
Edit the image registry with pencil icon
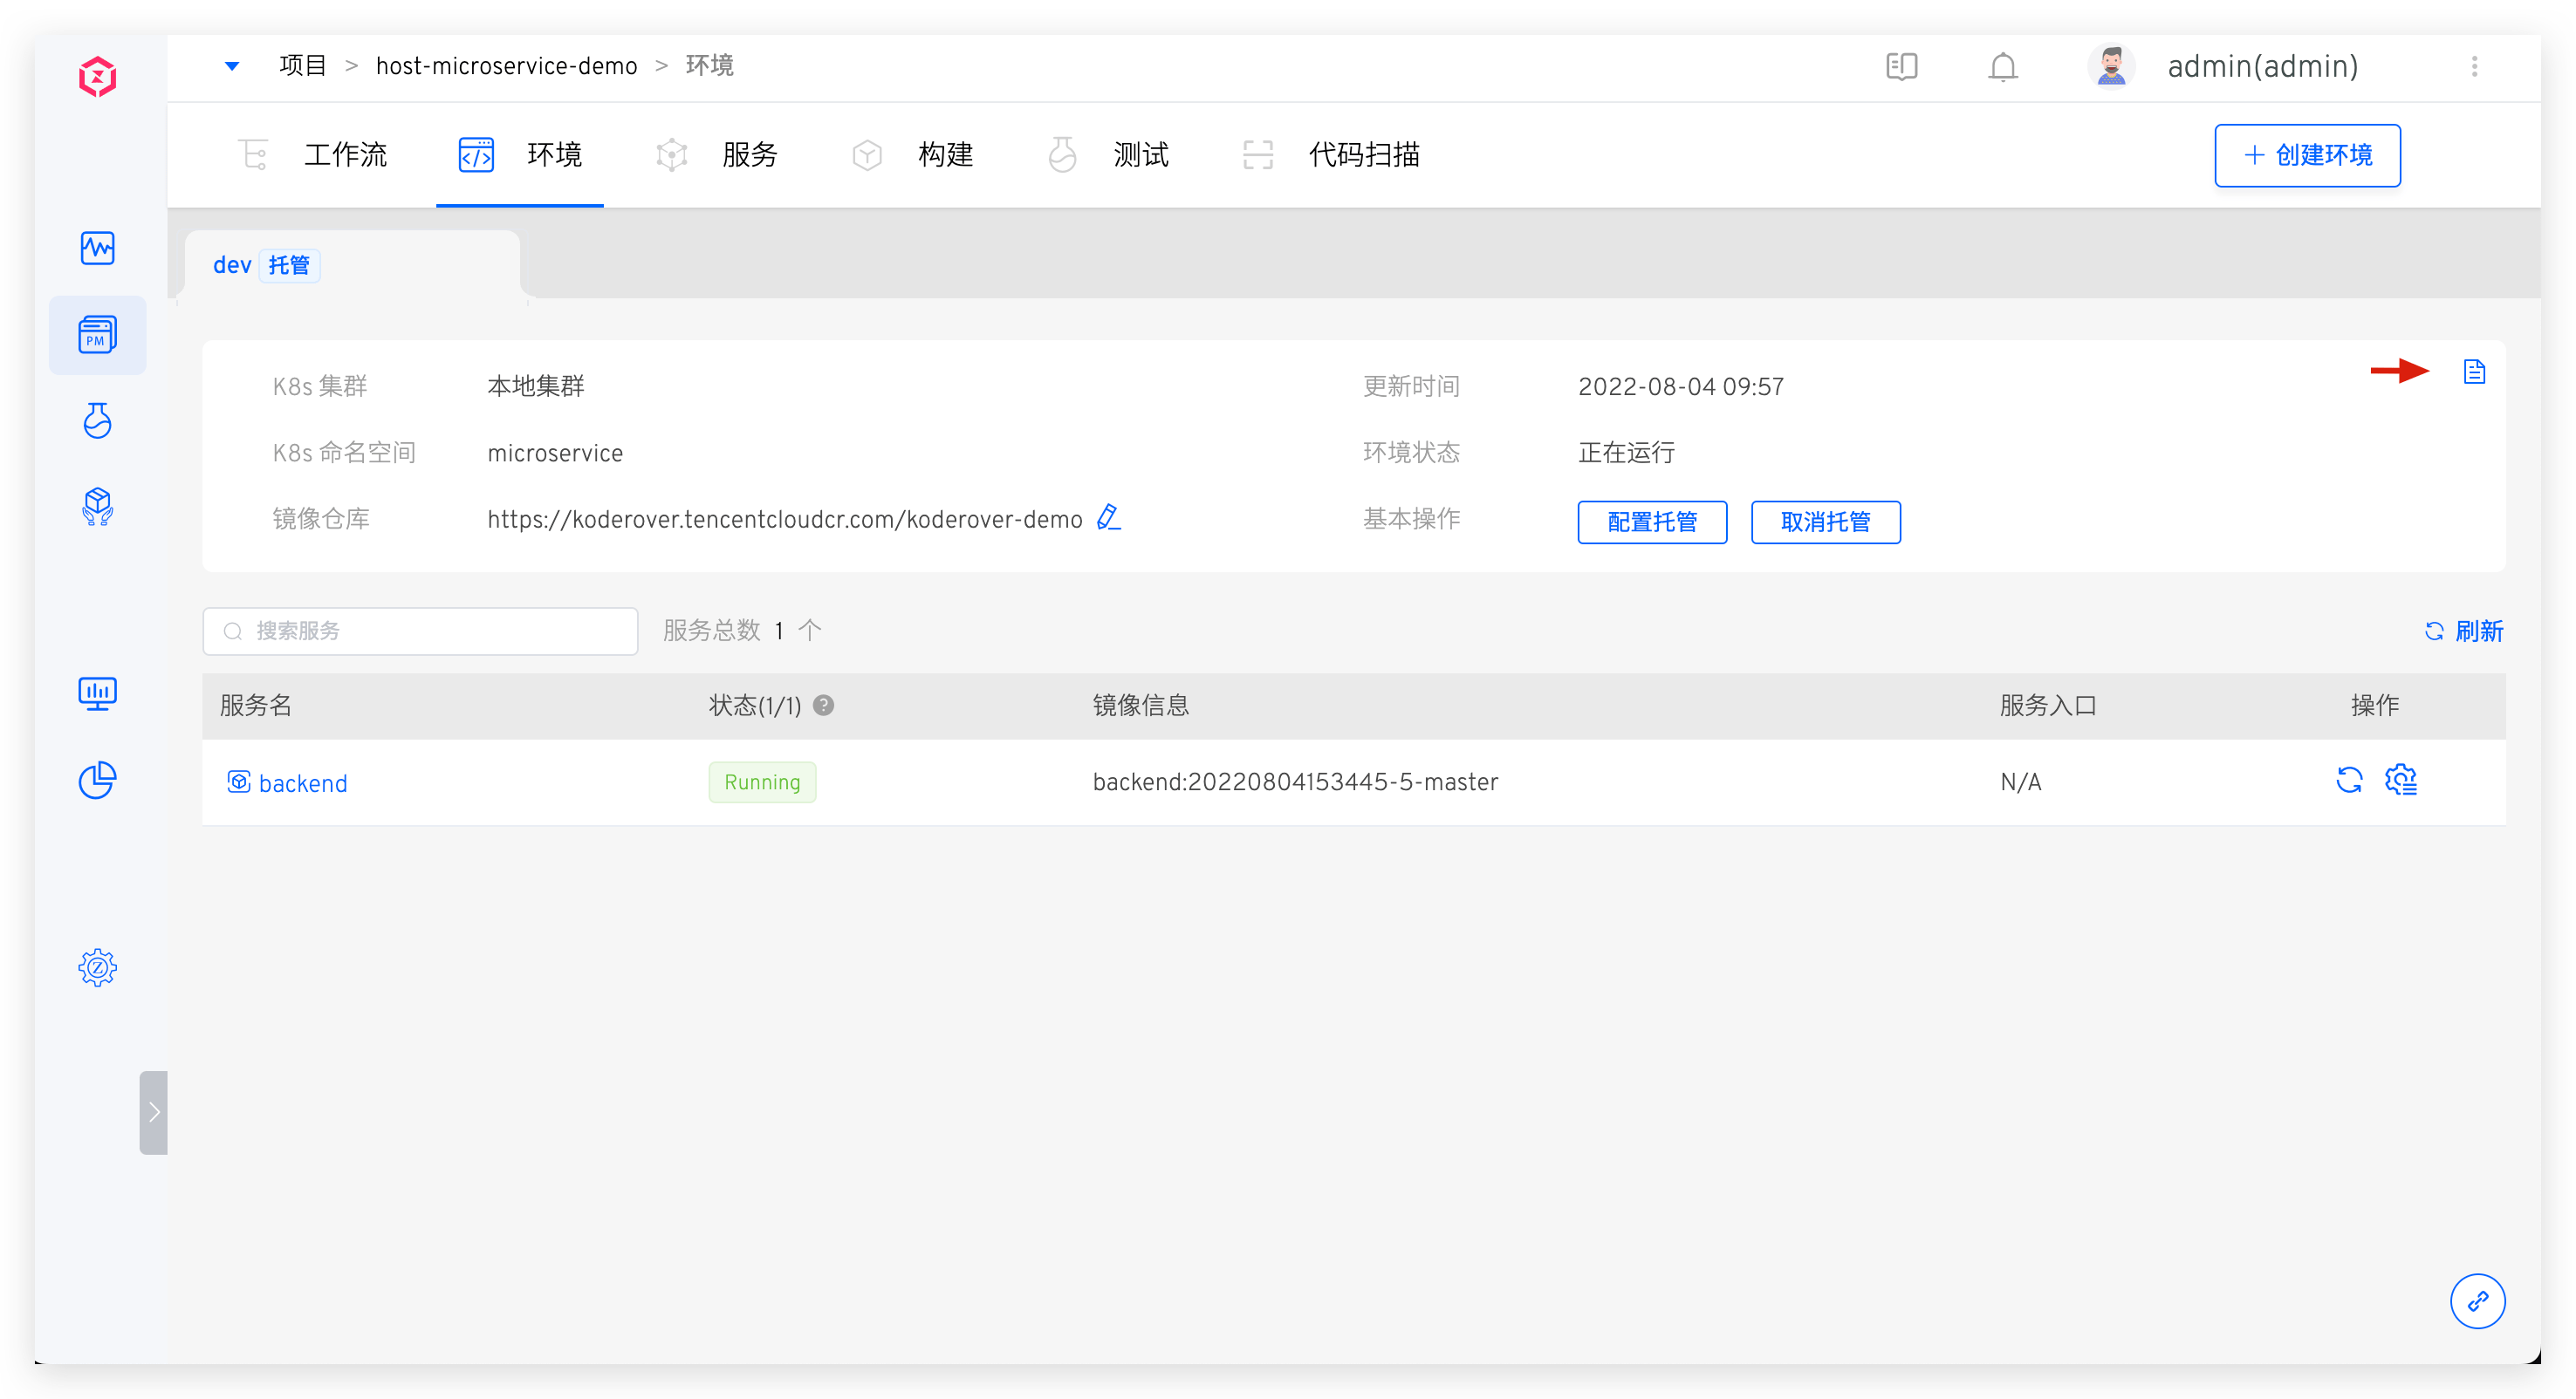(1108, 517)
